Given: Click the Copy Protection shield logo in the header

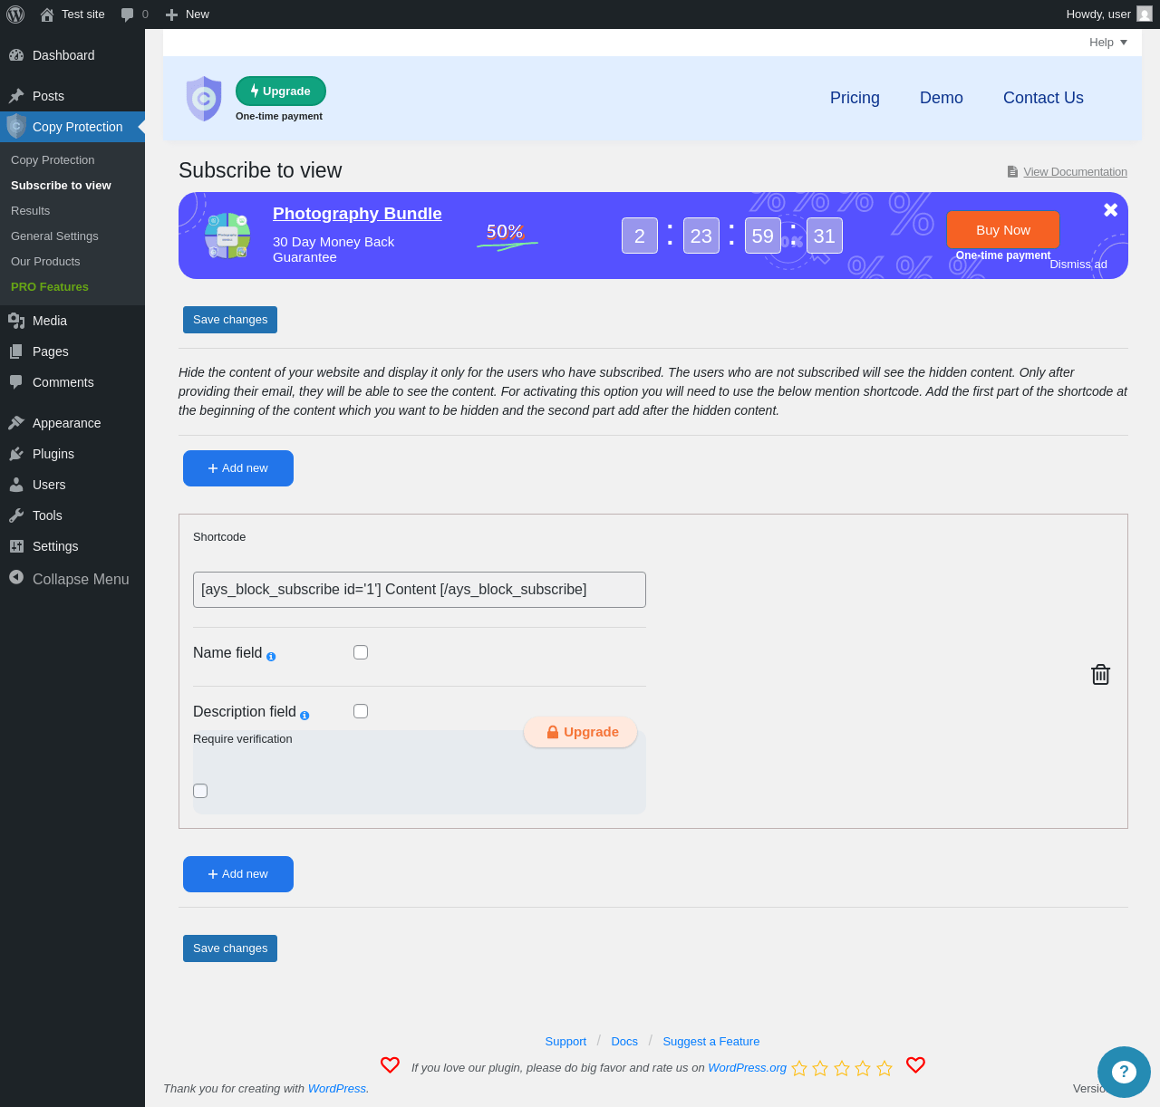Looking at the screenshot, I should click(x=204, y=98).
